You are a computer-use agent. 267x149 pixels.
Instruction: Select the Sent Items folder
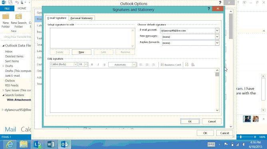12,61
